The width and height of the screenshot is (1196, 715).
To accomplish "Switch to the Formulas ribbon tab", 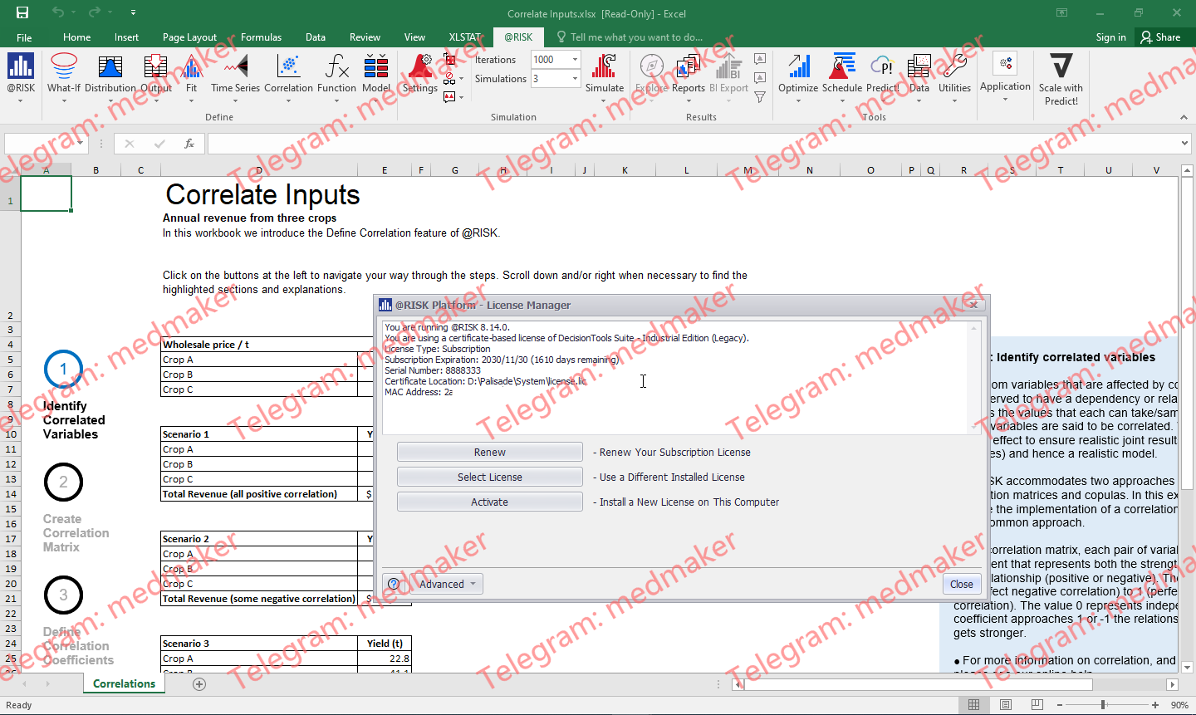I will pos(261,37).
